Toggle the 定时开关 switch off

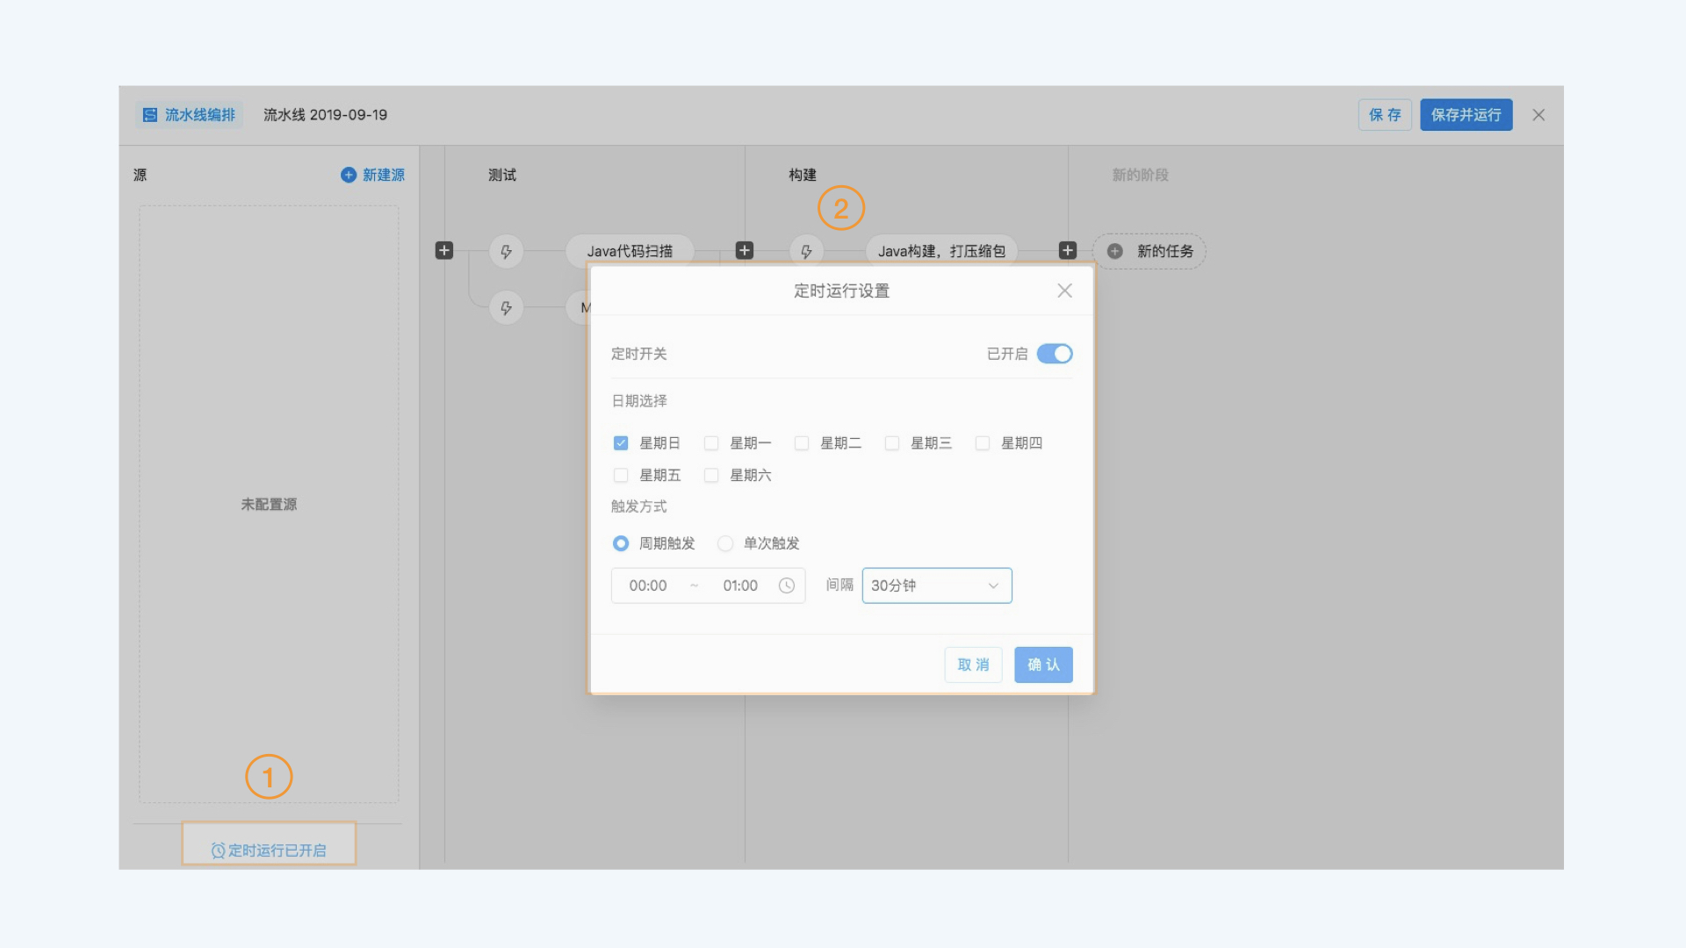tap(1055, 354)
